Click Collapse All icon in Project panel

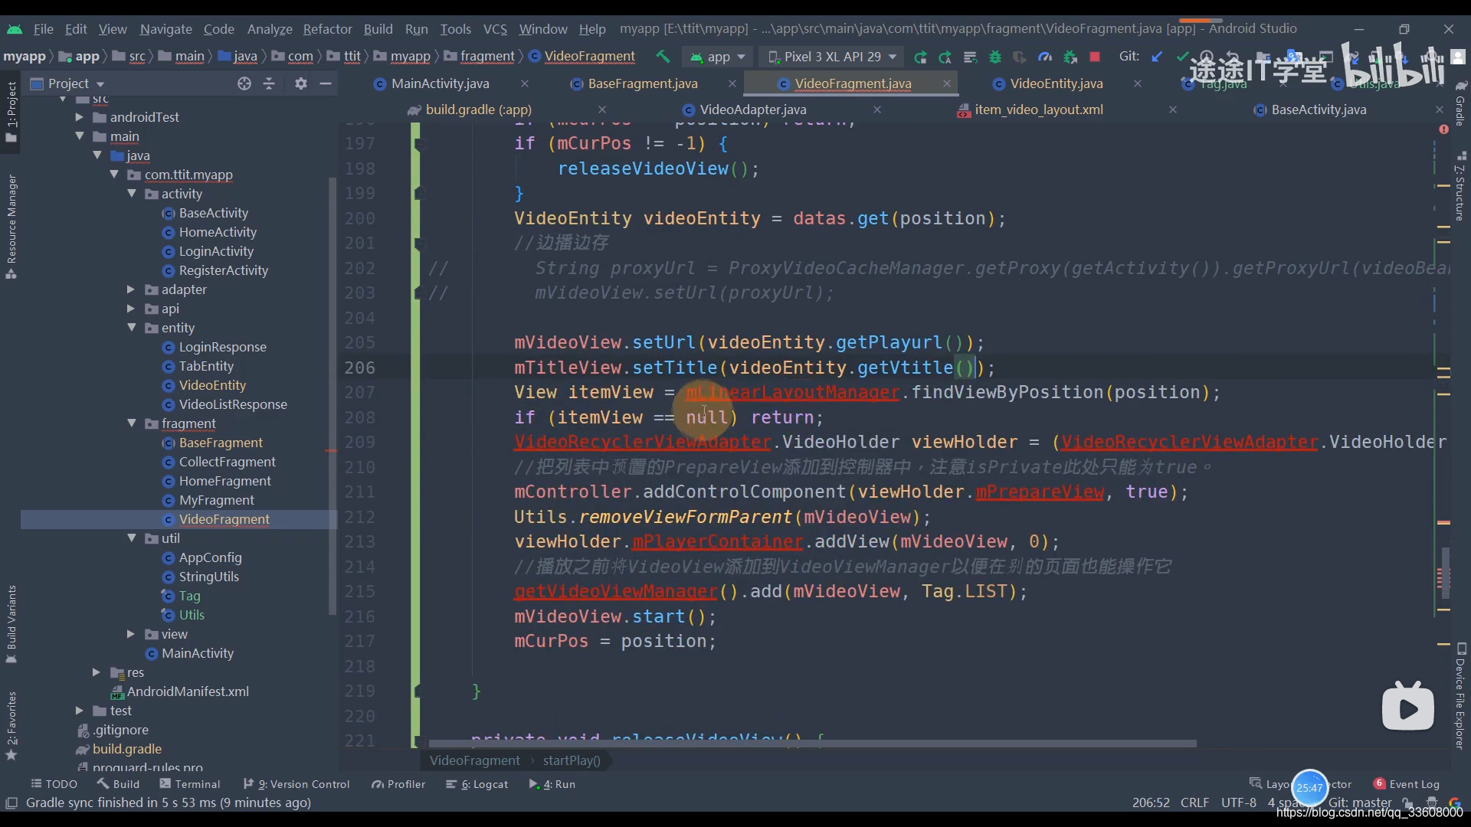click(x=269, y=83)
